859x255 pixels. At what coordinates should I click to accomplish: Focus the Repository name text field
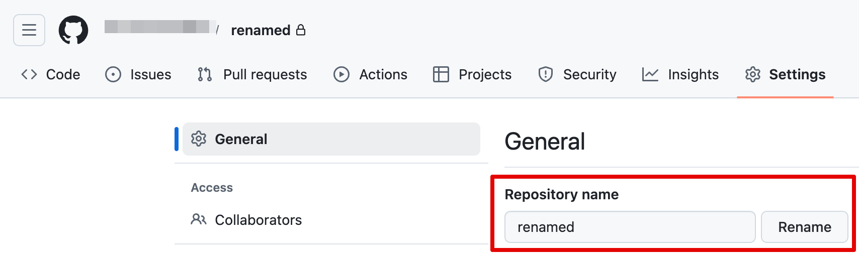click(x=630, y=227)
